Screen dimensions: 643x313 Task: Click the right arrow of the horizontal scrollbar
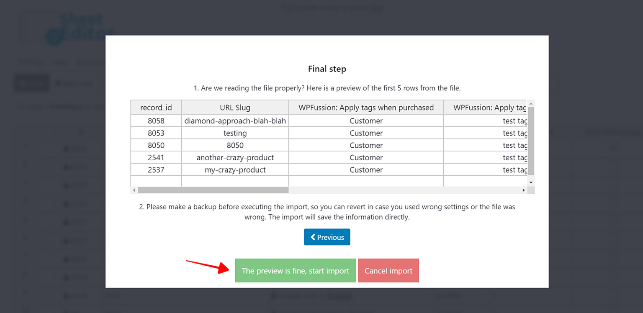click(x=524, y=190)
